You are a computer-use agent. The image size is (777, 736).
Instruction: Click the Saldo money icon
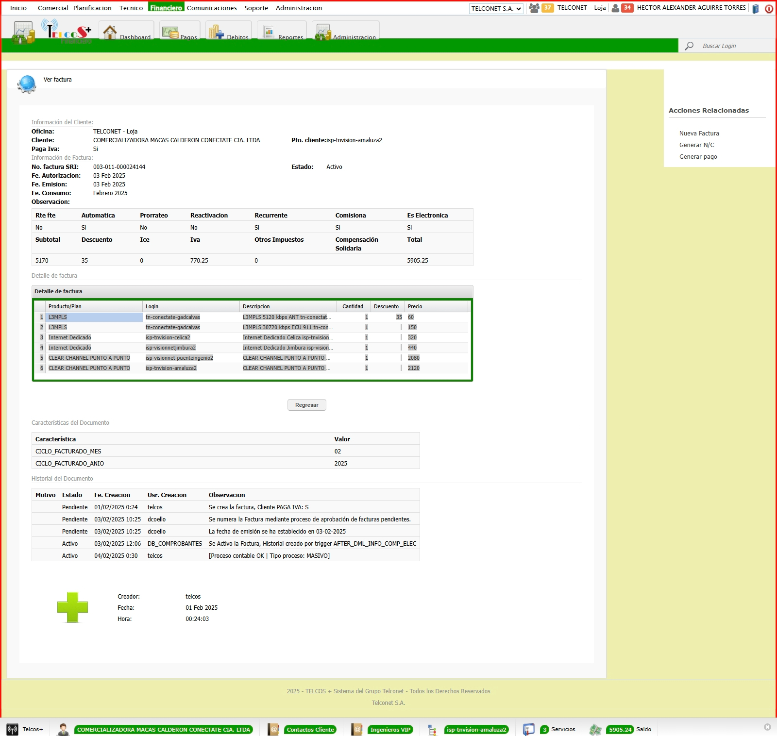pos(595,729)
